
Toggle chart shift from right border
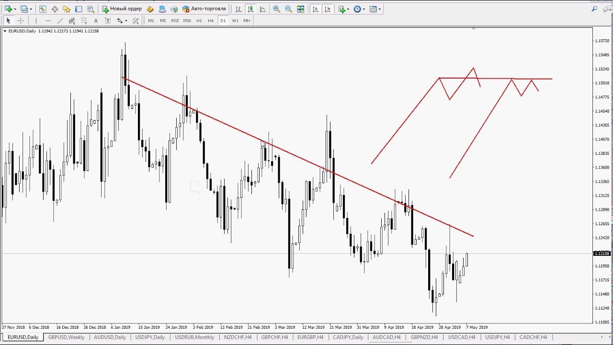327,9
